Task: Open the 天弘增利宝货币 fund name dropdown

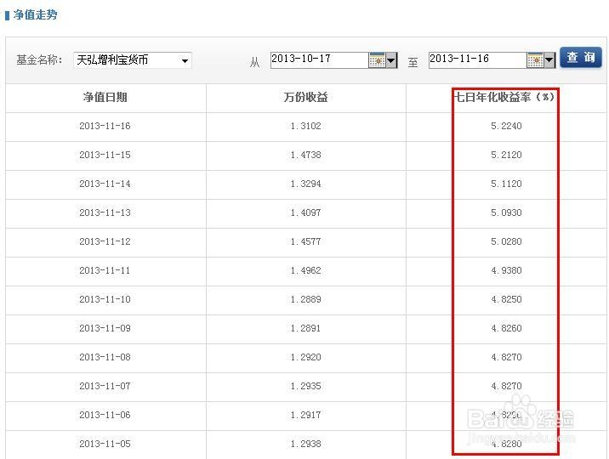Action: pyautogui.click(x=133, y=60)
